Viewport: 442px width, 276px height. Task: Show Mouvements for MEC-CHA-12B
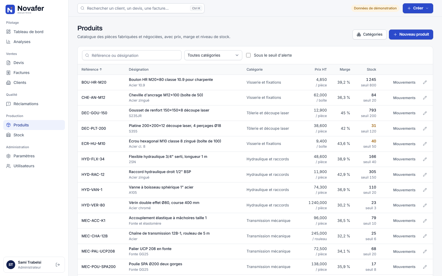404,236
